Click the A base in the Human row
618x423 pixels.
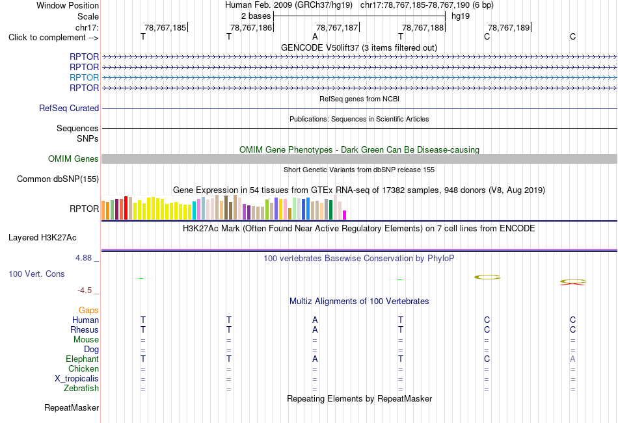pos(315,320)
